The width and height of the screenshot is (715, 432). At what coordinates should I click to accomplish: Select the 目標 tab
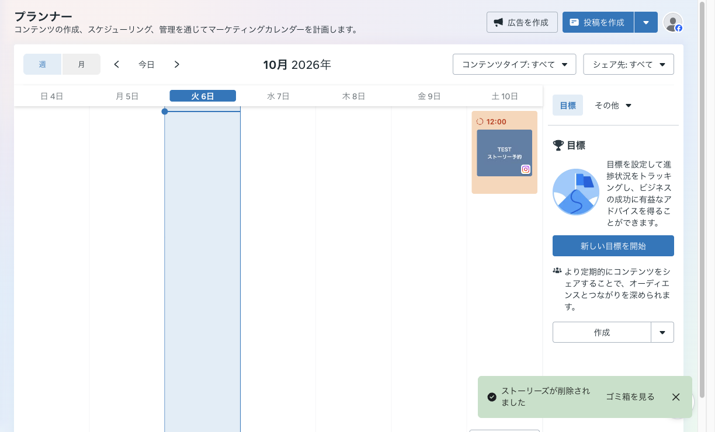[x=568, y=105]
